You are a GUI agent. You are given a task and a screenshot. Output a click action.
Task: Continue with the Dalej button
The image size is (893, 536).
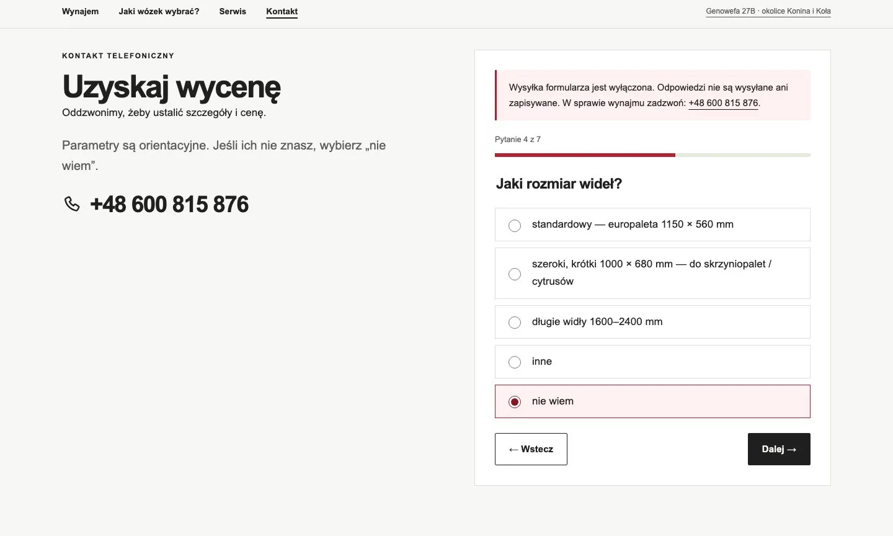[779, 449]
